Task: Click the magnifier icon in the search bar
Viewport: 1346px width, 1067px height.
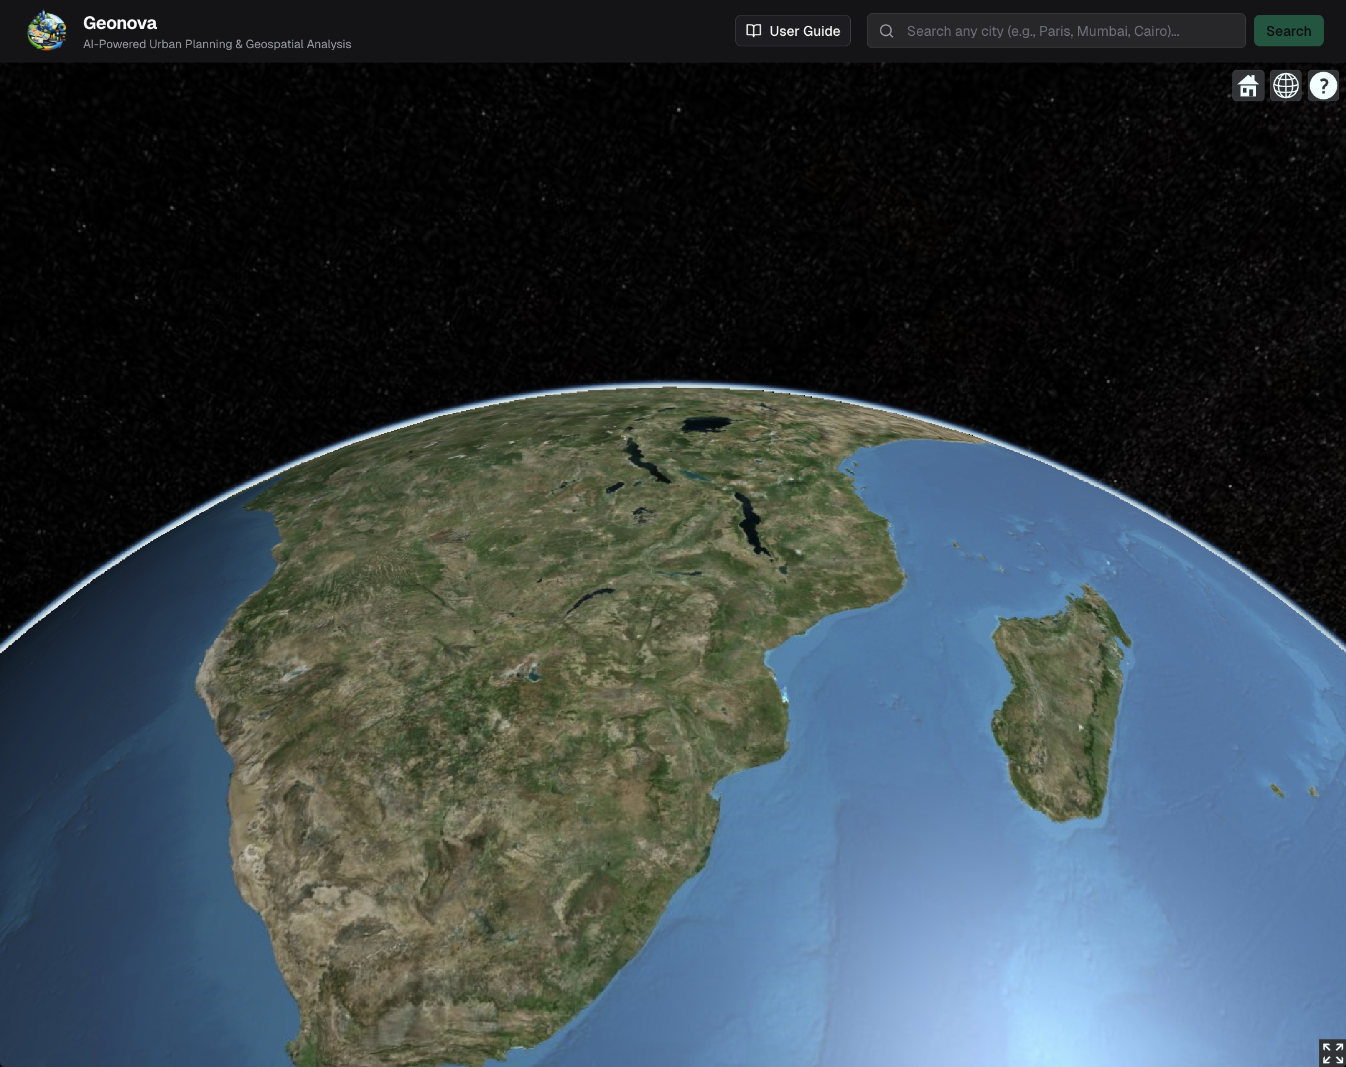Action: pos(887,31)
